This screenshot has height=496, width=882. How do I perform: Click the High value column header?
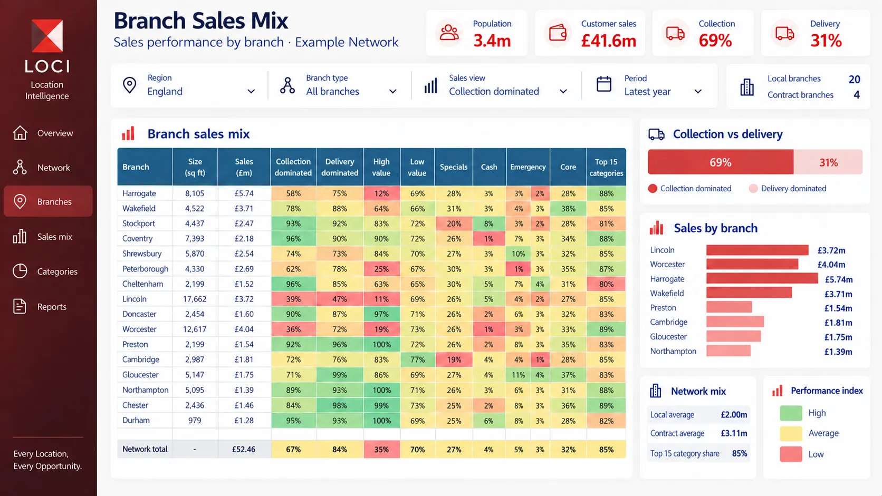pos(381,167)
